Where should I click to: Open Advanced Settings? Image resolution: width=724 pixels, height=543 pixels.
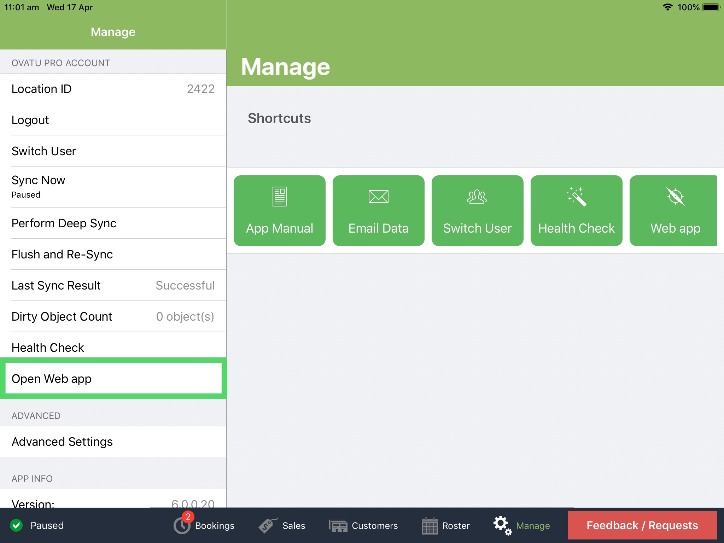113,442
